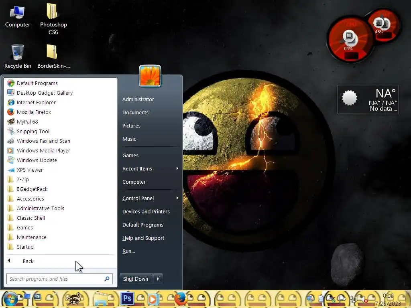Open Devices and Printers
Viewport: 411px width, 308px height.
pos(150,212)
